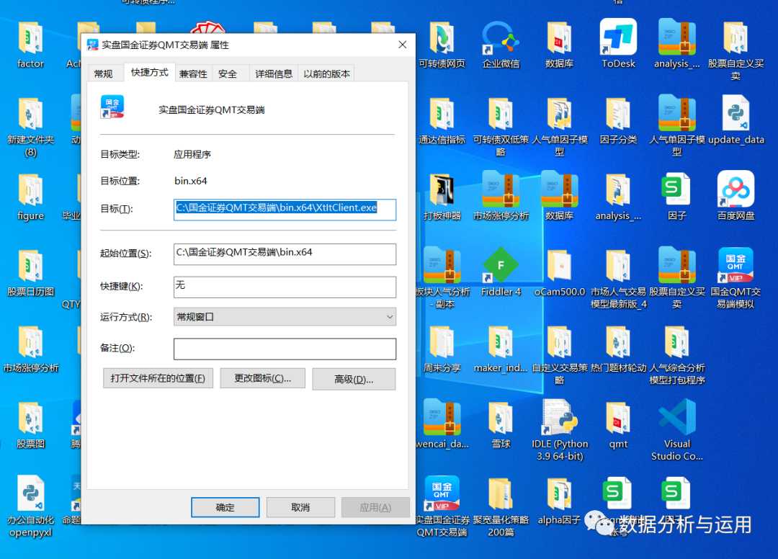Open the 周末分享 folder

point(442,349)
